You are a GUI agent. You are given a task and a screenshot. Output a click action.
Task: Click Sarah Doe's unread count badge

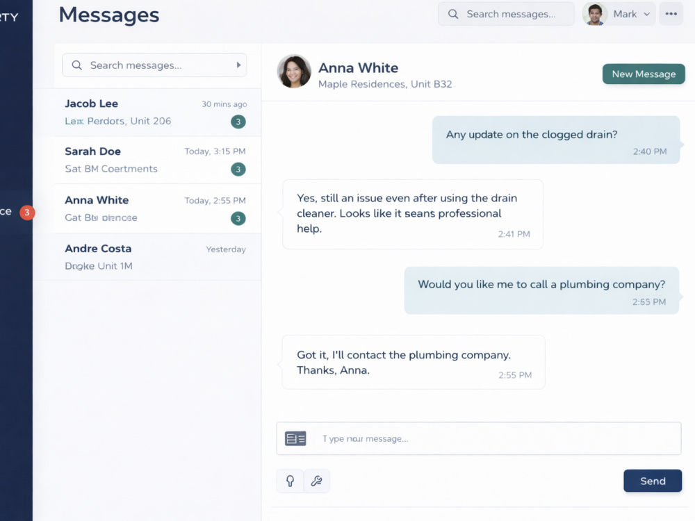pos(238,169)
